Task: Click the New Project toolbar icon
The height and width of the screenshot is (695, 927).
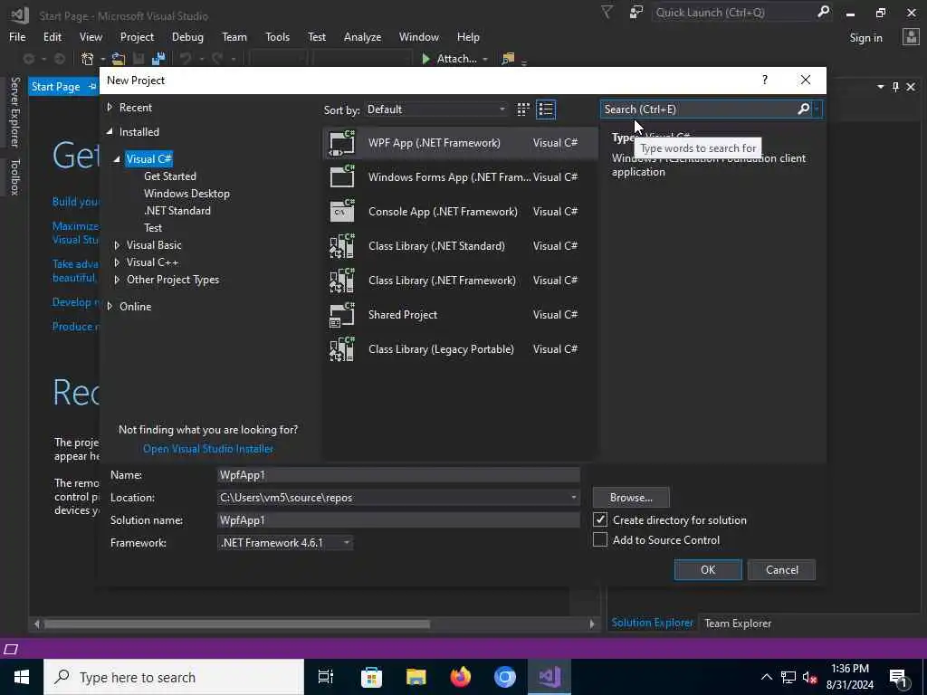Action: click(x=88, y=59)
